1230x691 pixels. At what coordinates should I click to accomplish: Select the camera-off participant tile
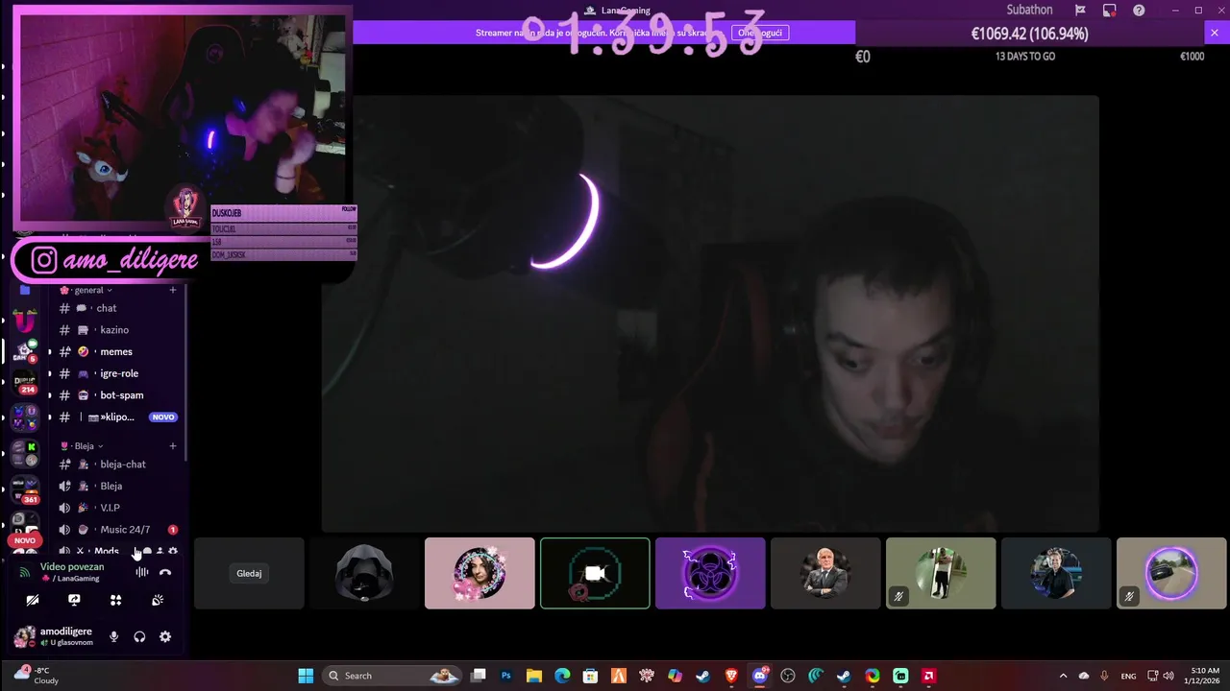pyautogui.click(x=595, y=573)
